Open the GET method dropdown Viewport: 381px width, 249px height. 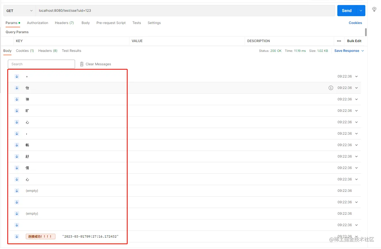click(19, 11)
